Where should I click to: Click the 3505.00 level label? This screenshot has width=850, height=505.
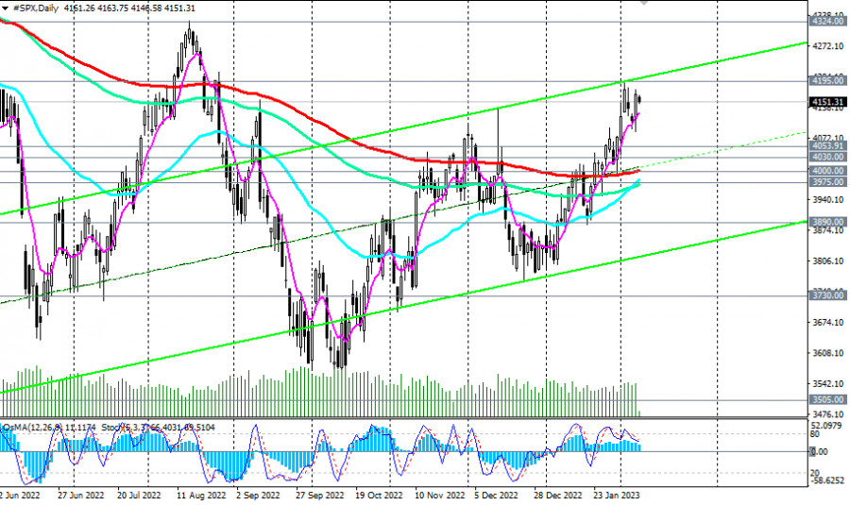click(x=827, y=399)
